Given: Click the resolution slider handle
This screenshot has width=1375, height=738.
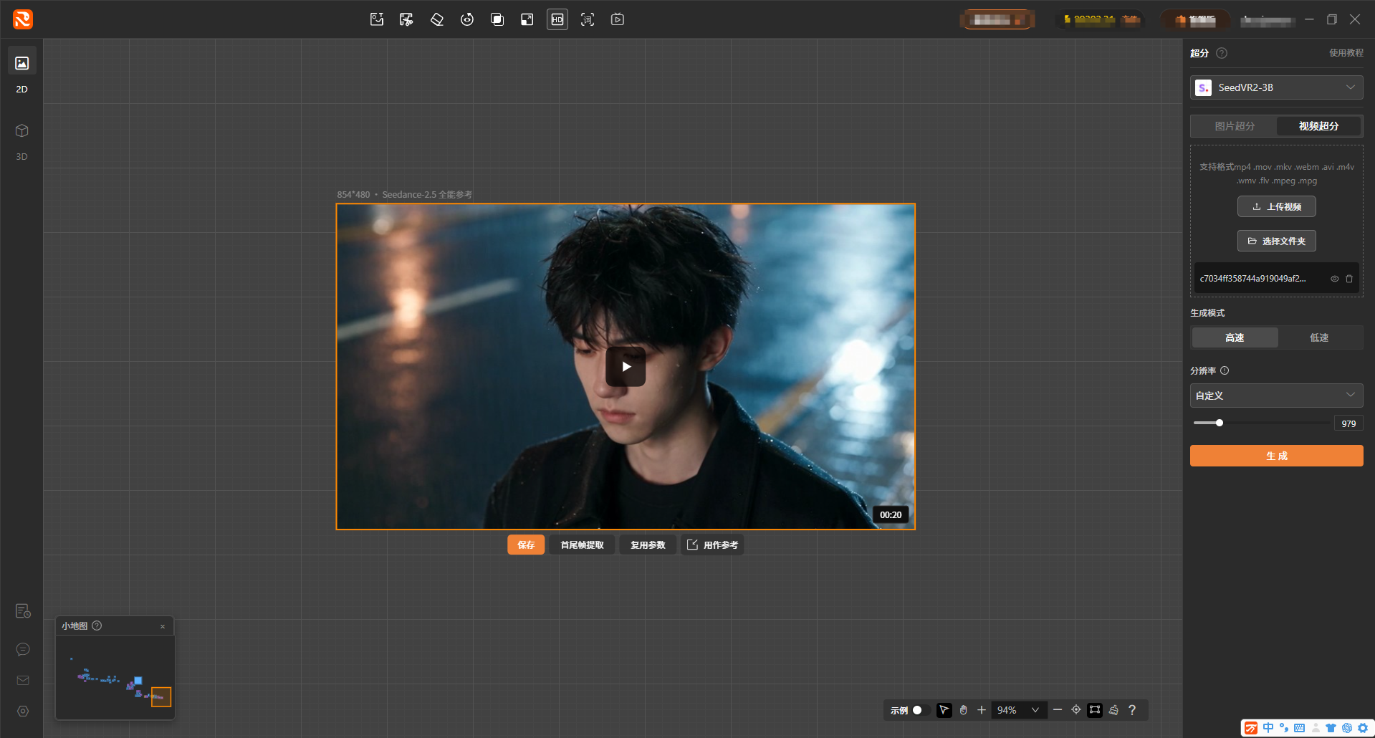Looking at the screenshot, I should (1220, 423).
